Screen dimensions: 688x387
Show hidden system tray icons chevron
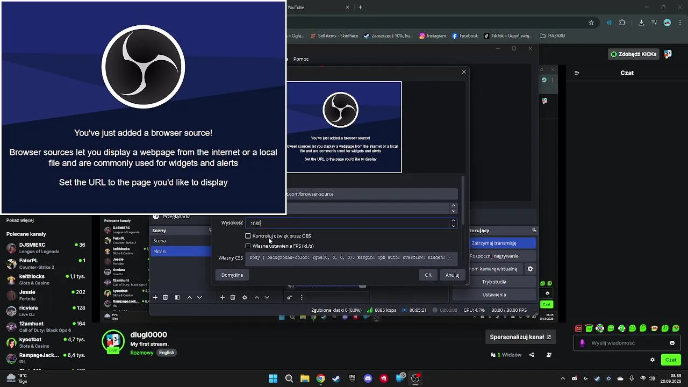tap(563, 378)
